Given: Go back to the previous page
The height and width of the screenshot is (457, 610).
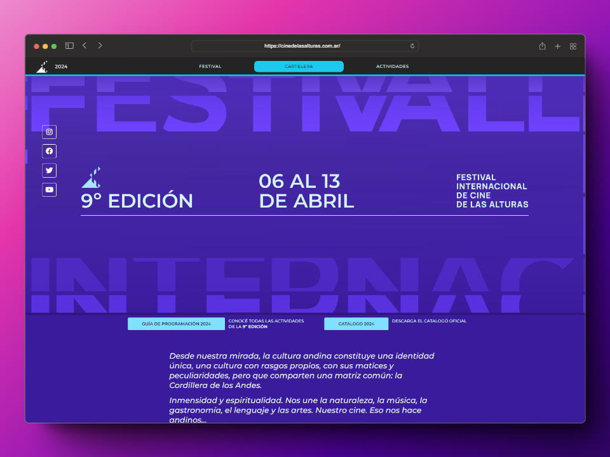Looking at the screenshot, I should coord(85,46).
